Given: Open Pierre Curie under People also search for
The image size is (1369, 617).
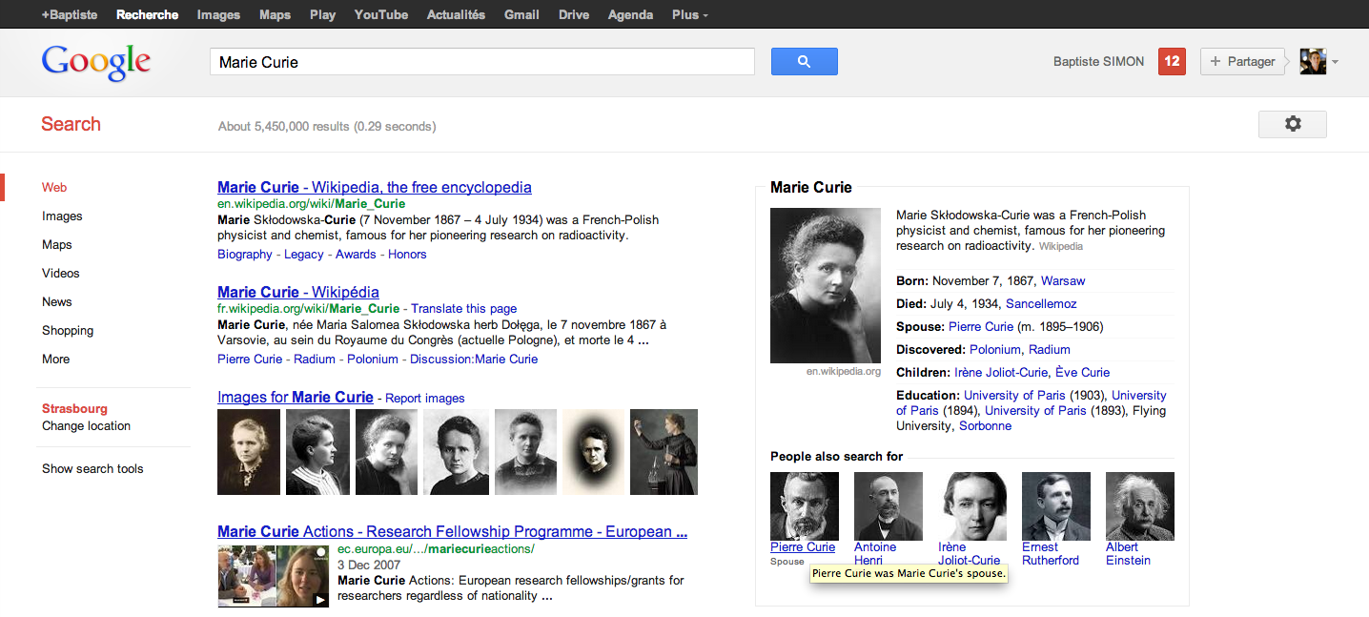Looking at the screenshot, I should click(x=803, y=546).
